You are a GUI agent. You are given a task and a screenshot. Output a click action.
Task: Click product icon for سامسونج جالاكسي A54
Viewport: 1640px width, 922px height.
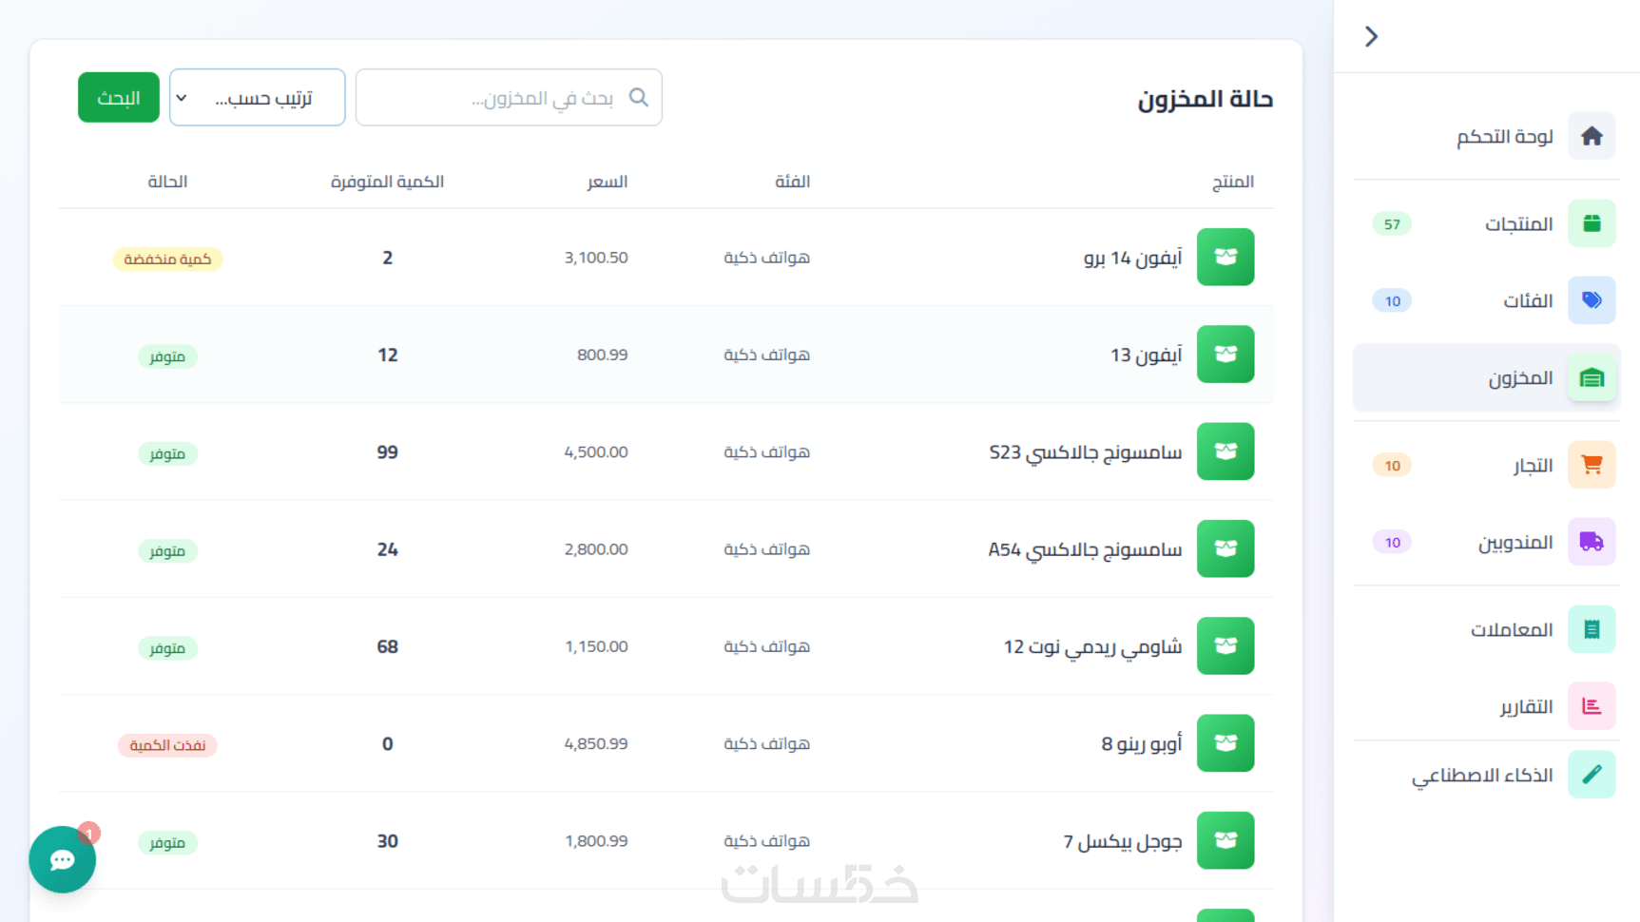point(1225,548)
